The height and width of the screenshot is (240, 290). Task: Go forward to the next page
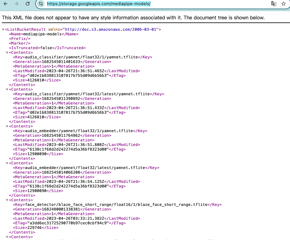tap(17, 4)
